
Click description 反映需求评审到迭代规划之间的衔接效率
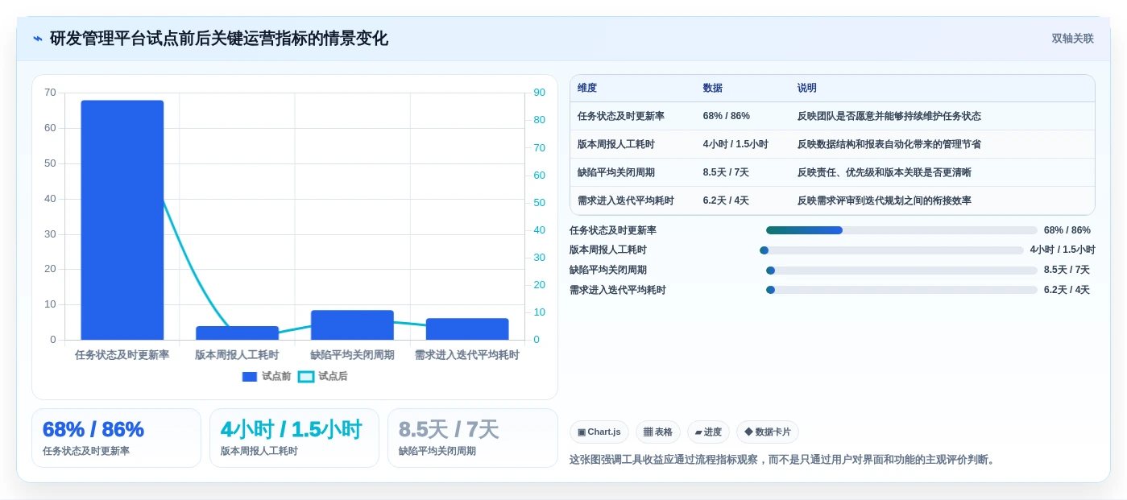885,200
